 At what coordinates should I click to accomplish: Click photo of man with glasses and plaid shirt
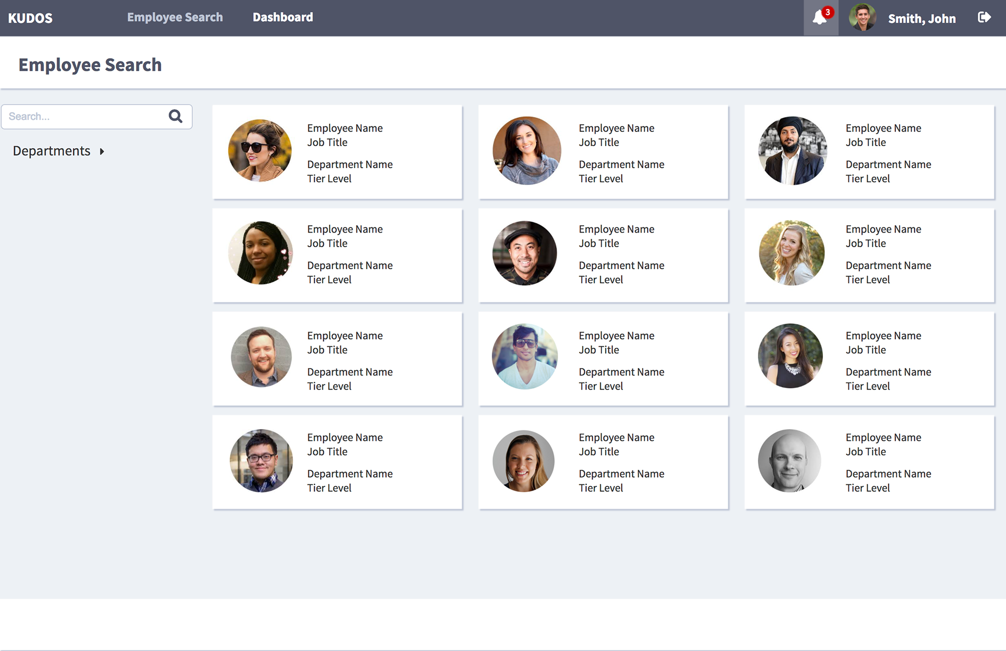(x=261, y=461)
